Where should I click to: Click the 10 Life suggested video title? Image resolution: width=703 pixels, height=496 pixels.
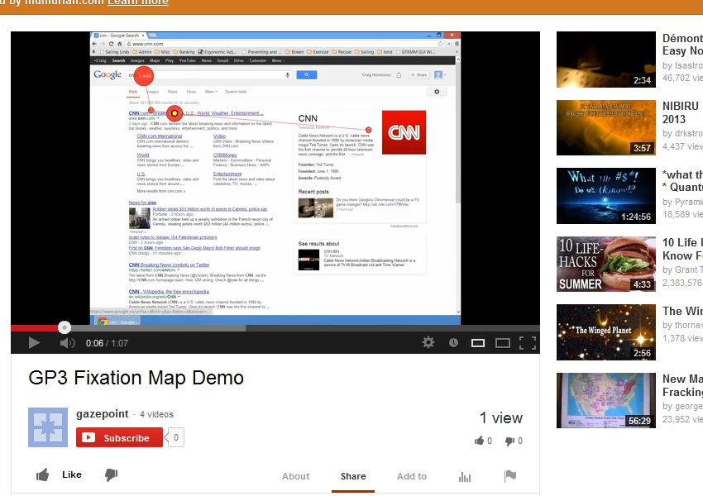683,249
